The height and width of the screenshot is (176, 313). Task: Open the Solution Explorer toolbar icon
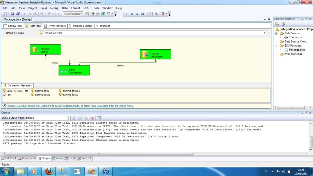pos(87,14)
